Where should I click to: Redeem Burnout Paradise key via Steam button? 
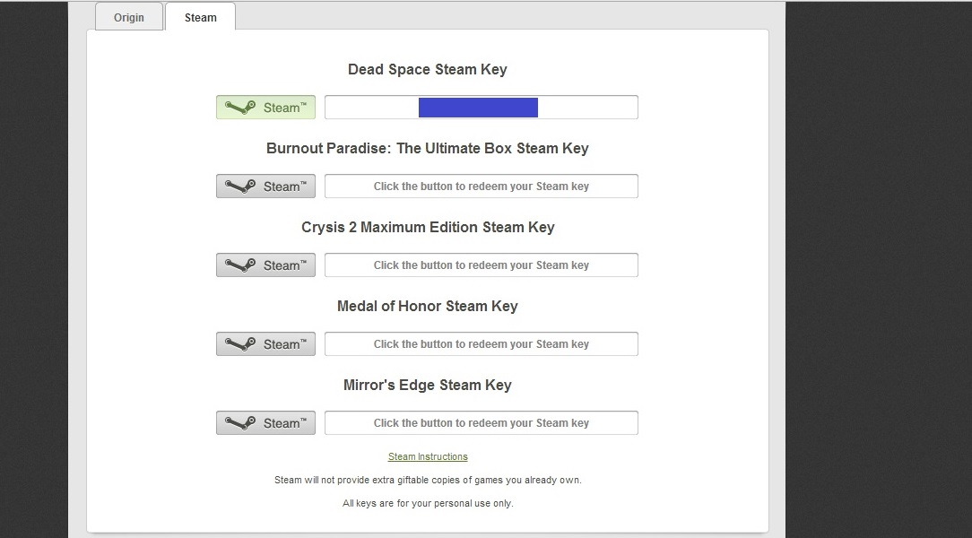pyautogui.click(x=265, y=187)
